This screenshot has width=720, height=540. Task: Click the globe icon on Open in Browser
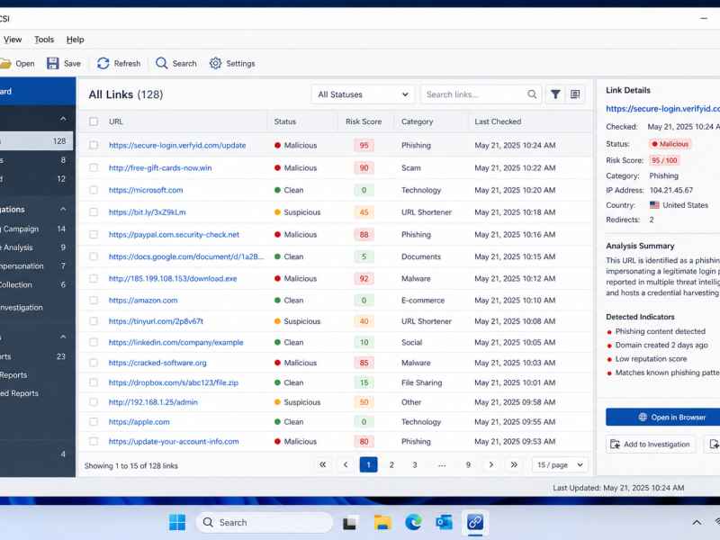click(643, 418)
